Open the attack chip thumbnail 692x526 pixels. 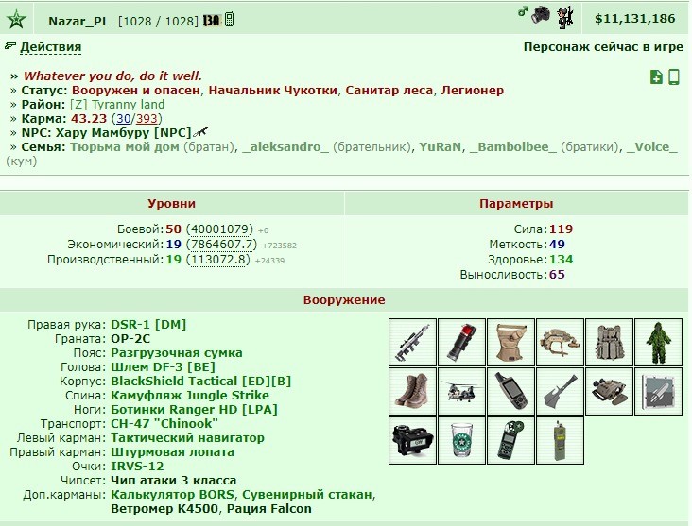(659, 392)
